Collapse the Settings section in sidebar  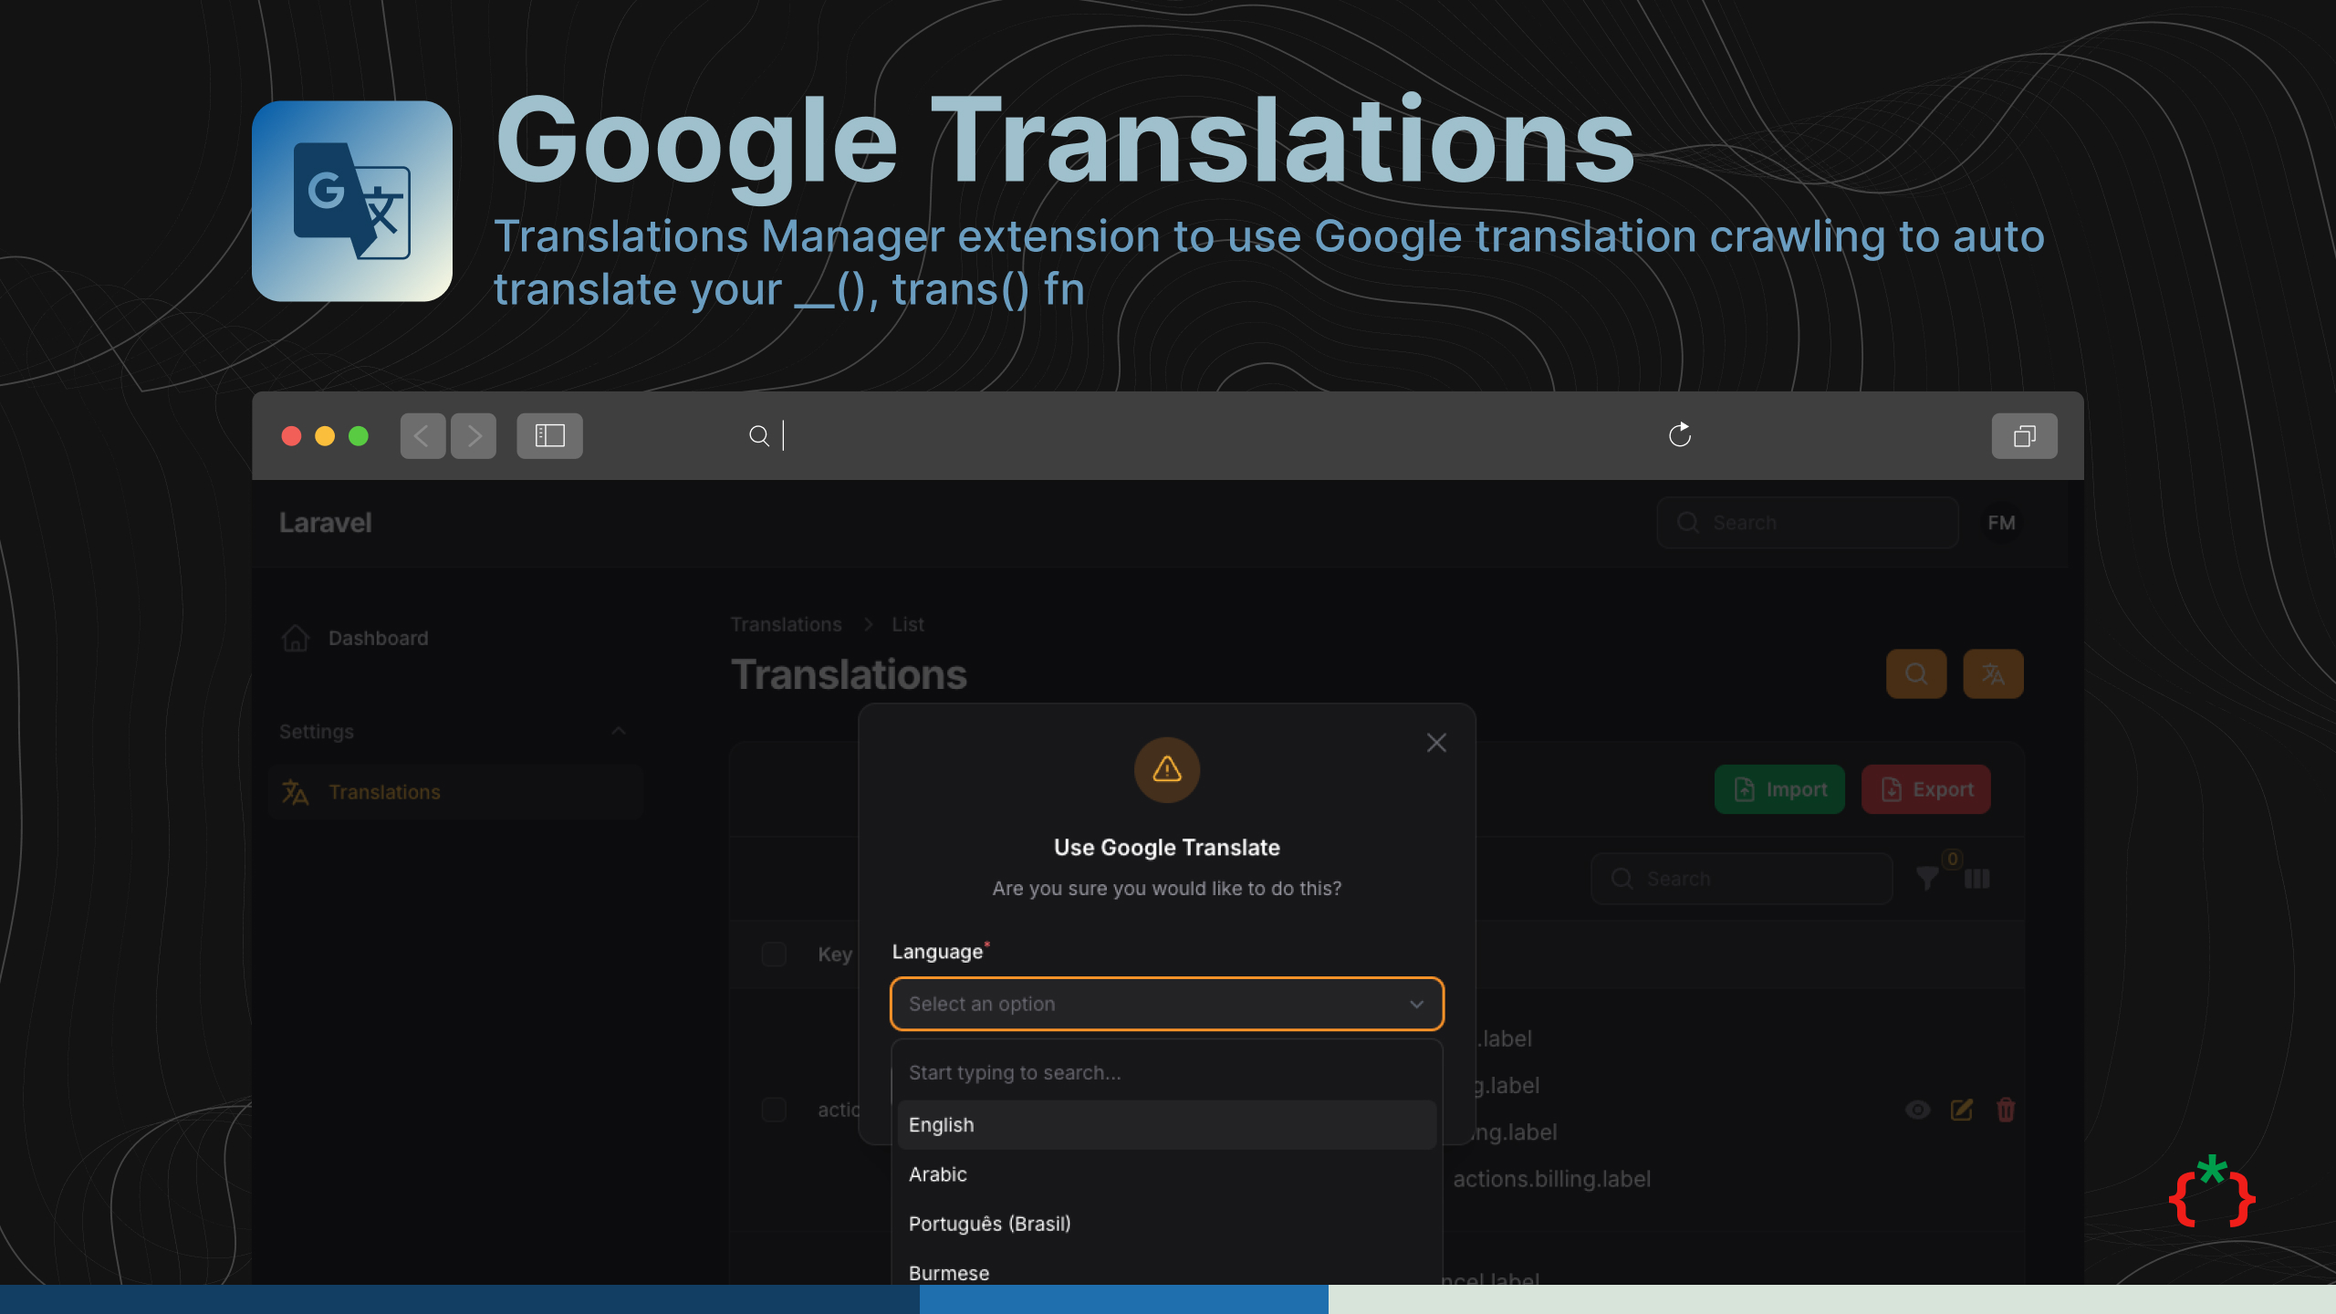click(x=619, y=731)
